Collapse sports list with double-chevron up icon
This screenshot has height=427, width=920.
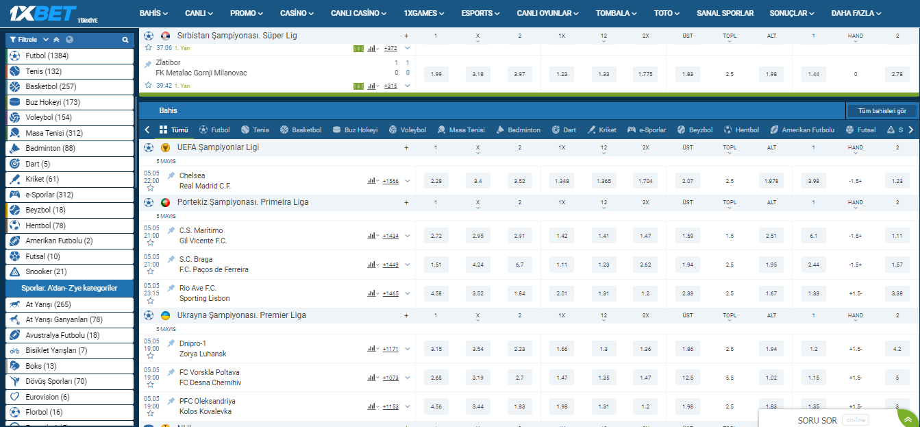coord(56,40)
